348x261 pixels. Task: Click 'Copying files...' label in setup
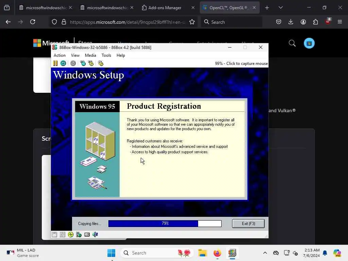coord(89,224)
